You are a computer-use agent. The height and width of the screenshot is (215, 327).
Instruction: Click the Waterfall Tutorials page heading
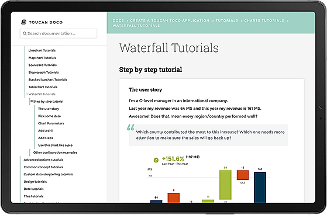click(169, 48)
